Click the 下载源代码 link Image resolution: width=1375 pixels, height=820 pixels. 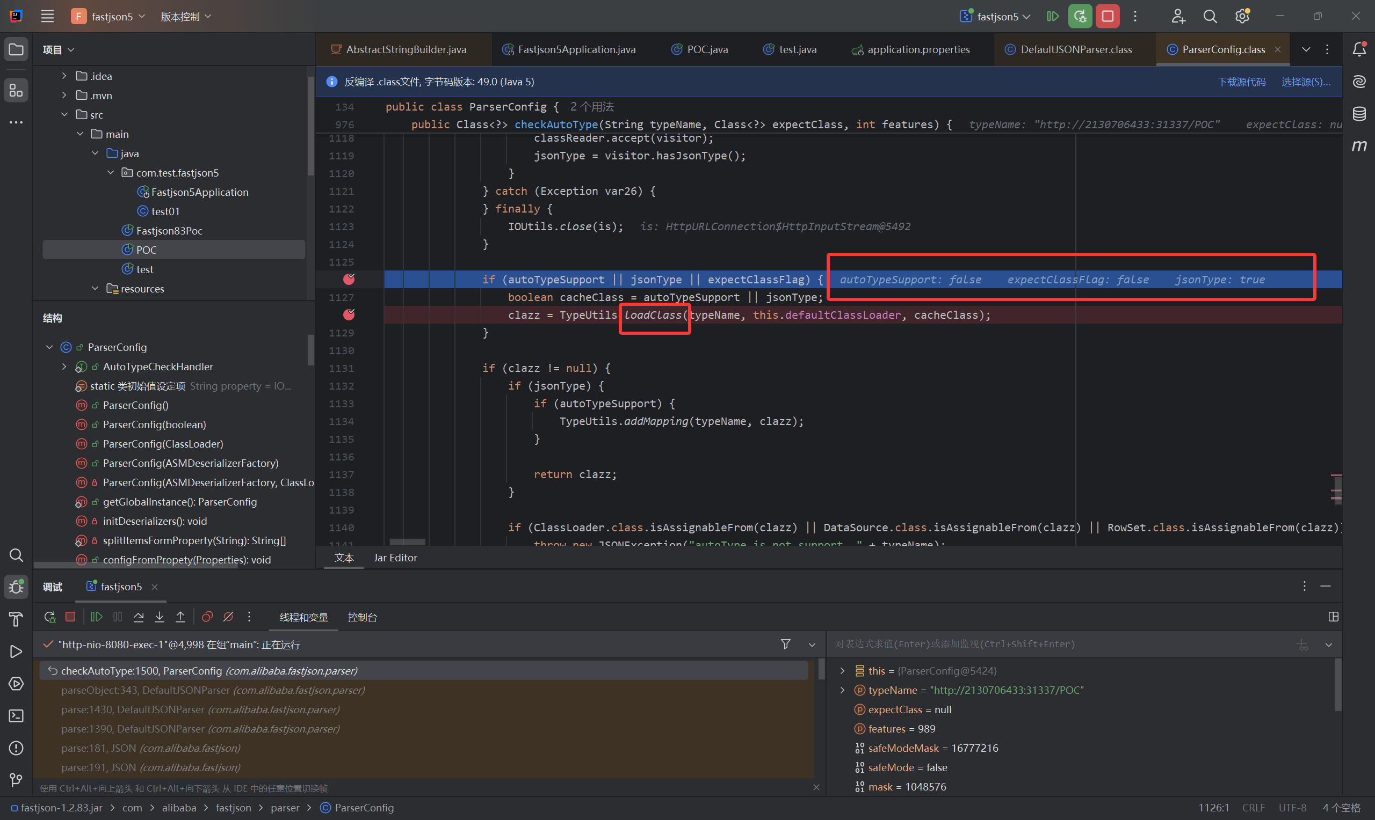(1242, 82)
